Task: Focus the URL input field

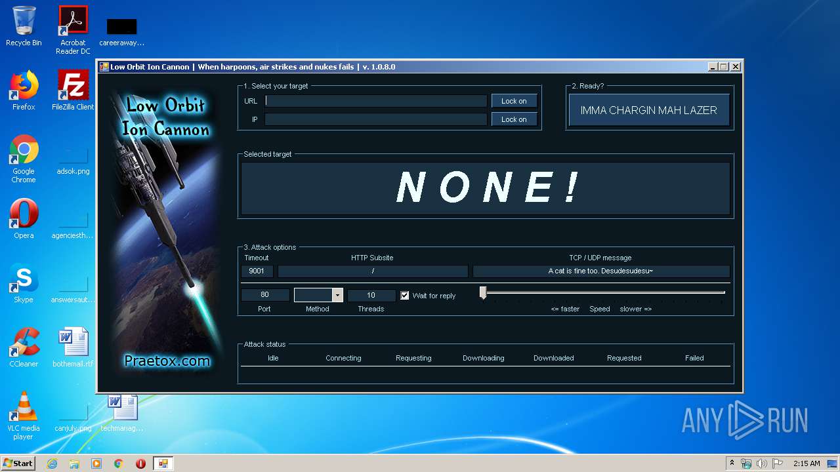Action: click(376, 101)
